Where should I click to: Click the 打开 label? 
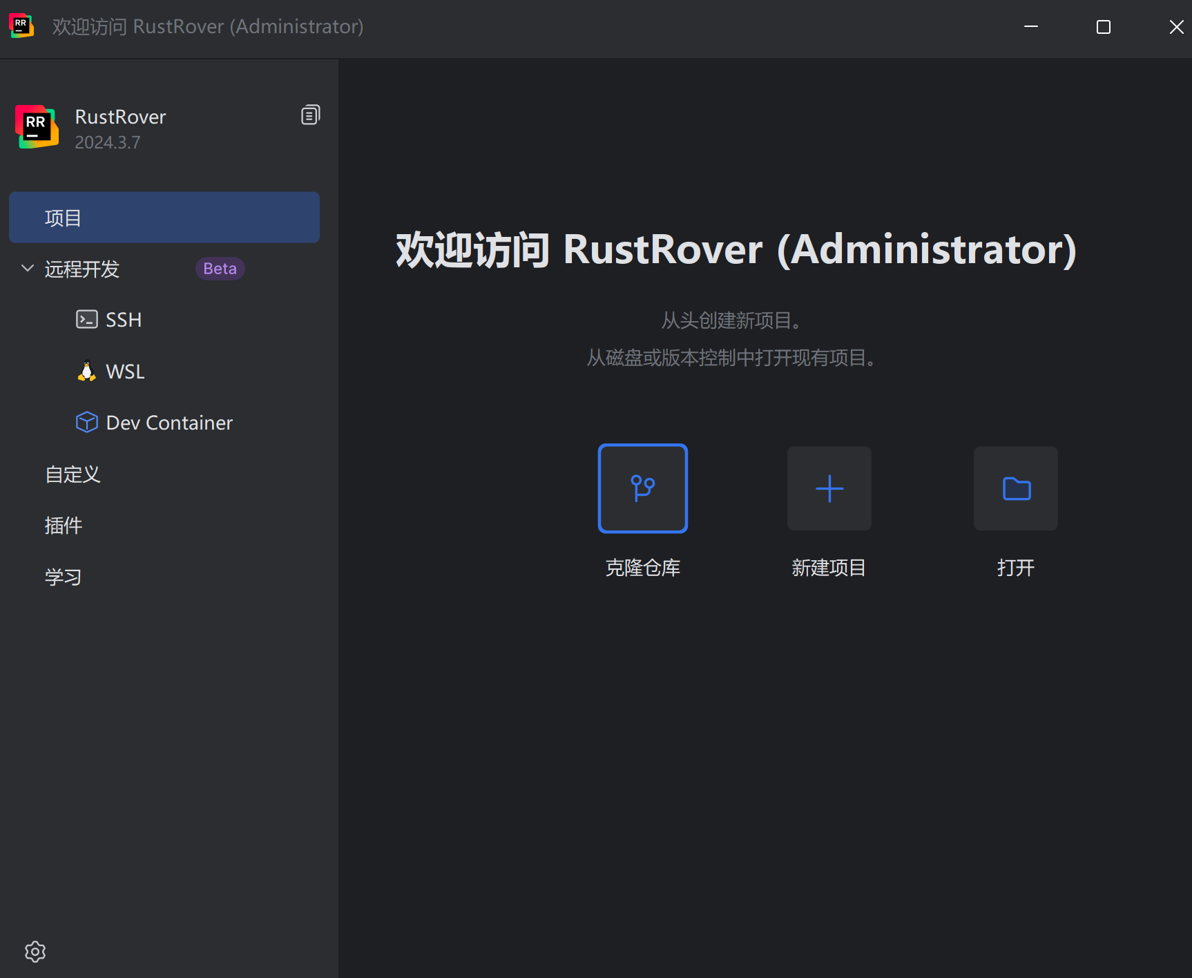tap(1016, 568)
